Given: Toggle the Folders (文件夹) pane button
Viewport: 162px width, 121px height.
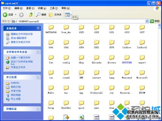Looking at the screenshot, I should click(x=55, y=15).
